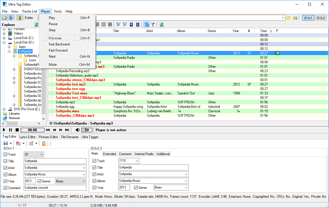This screenshot has height=208, width=329.
Task: Uncheck the ID3v1.1 Artist checkbox
Action: [6, 168]
